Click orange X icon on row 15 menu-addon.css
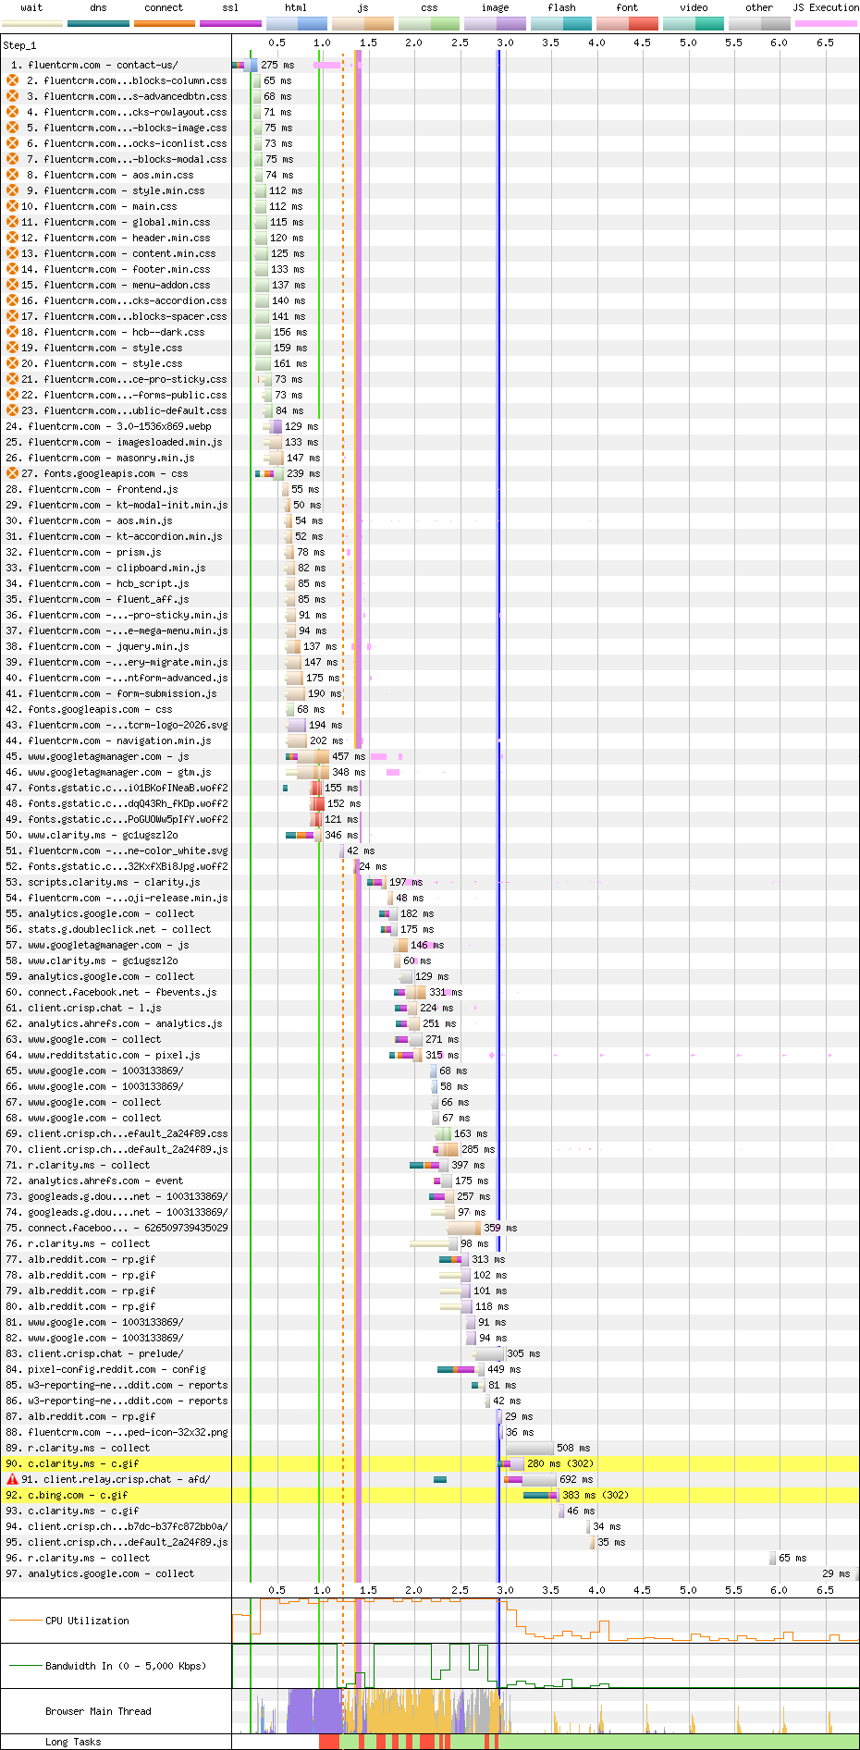Viewport: 860px width, 1750px height. point(13,285)
